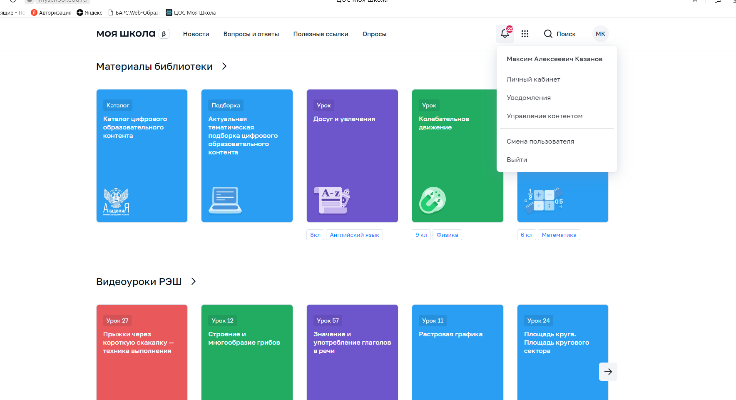Click the β beta badge next to logo
This screenshot has width=736, height=400.
click(x=164, y=34)
